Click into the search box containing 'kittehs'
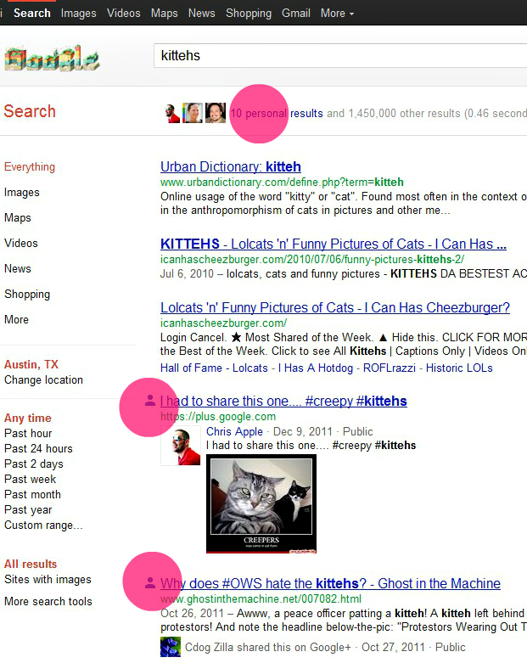The height and width of the screenshot is (663, 527). [x=340, y=55]
